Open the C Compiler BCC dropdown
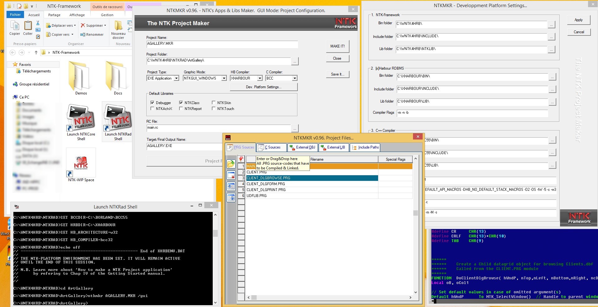This screenshot has width=598, height=307. pyautogui.click(x=295, y=78)
